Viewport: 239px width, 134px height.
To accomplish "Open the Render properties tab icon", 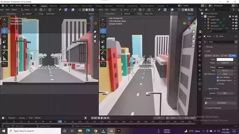I will point(200,42).
